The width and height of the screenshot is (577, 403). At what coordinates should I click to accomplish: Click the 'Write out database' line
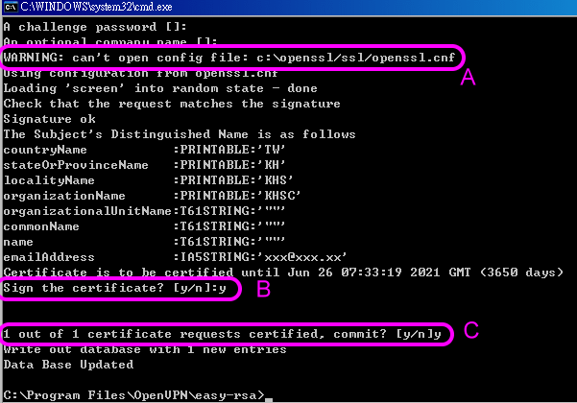tap(144, 349)
